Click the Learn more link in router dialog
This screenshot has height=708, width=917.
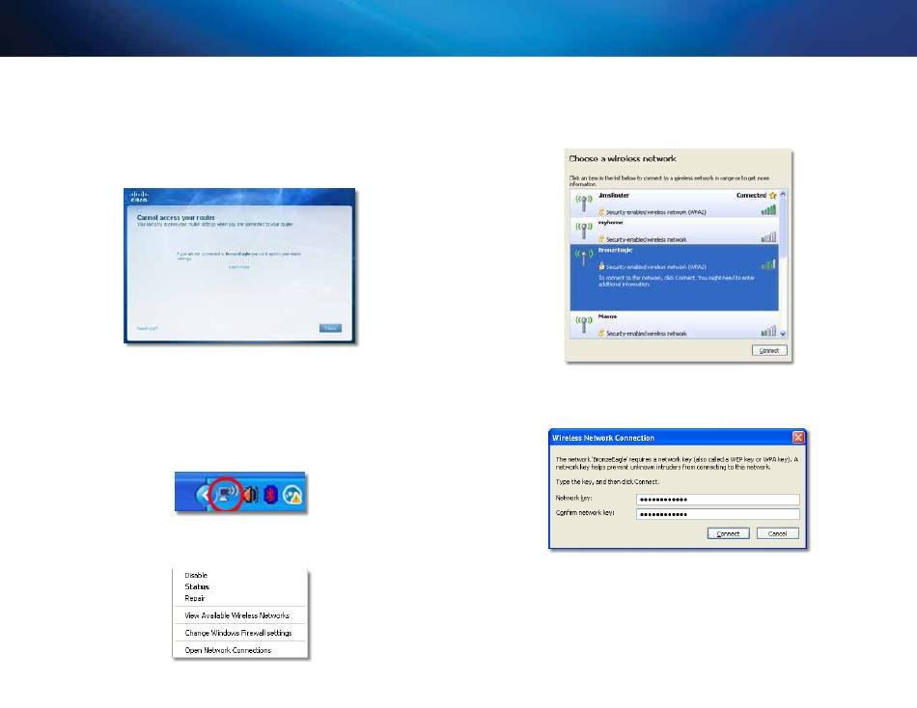pos(238,267)
